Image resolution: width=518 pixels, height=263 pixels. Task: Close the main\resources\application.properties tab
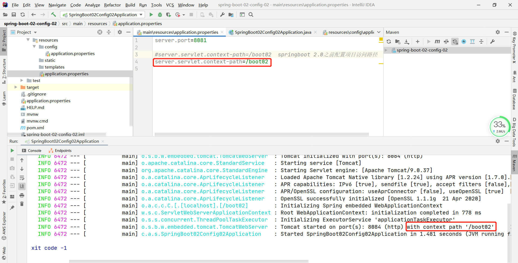click(x=222, y=32)
